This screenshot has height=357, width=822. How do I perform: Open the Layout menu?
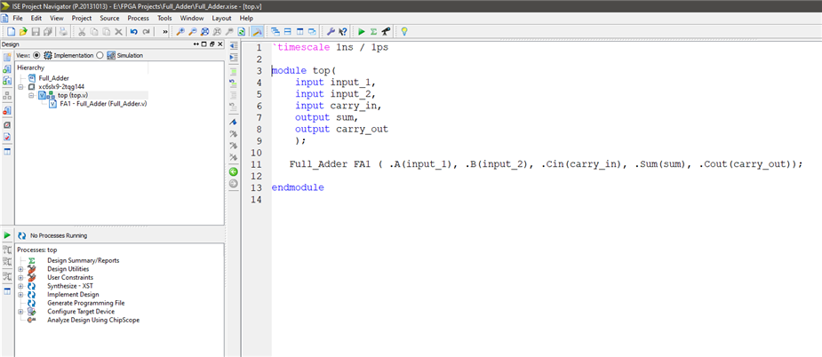pyautogui.click(x=221, y=18)
